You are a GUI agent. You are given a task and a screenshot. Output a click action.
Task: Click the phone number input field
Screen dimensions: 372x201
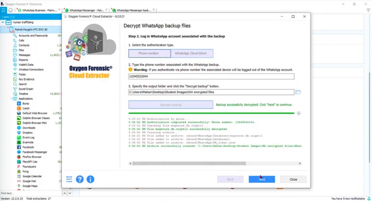[x=211, y=76]
